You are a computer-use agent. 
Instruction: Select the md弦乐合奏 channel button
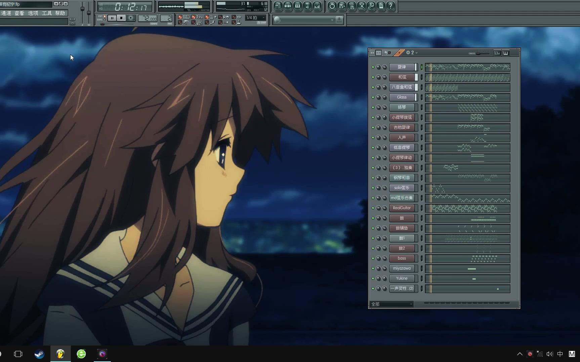(x=402, y=198)
